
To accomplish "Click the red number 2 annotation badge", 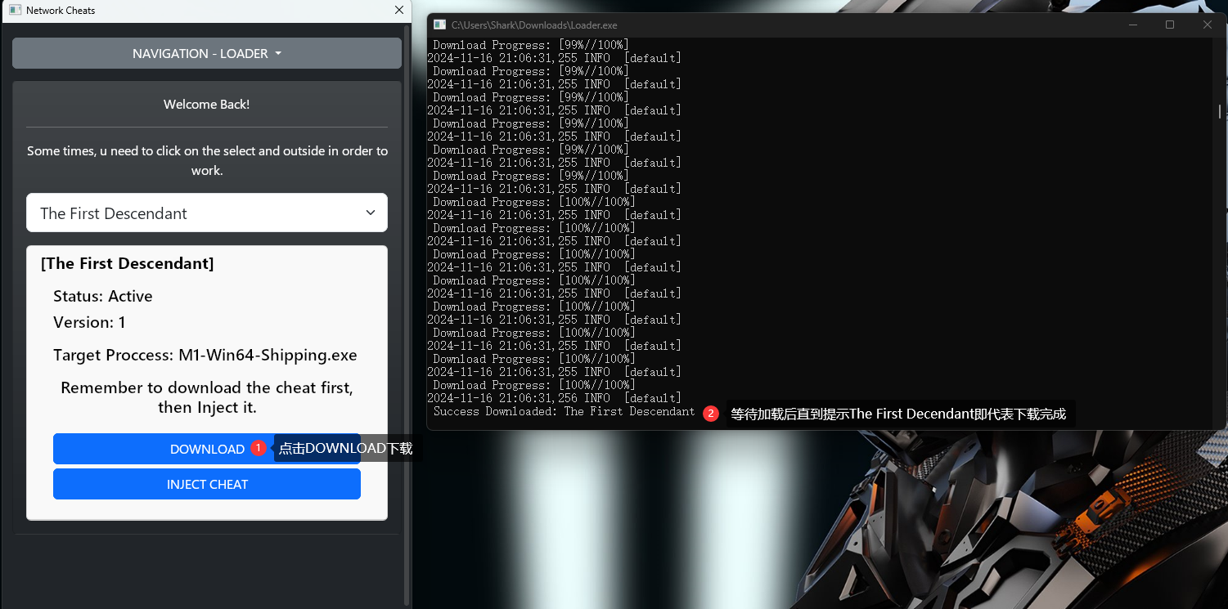I will [x=711, y=414].
